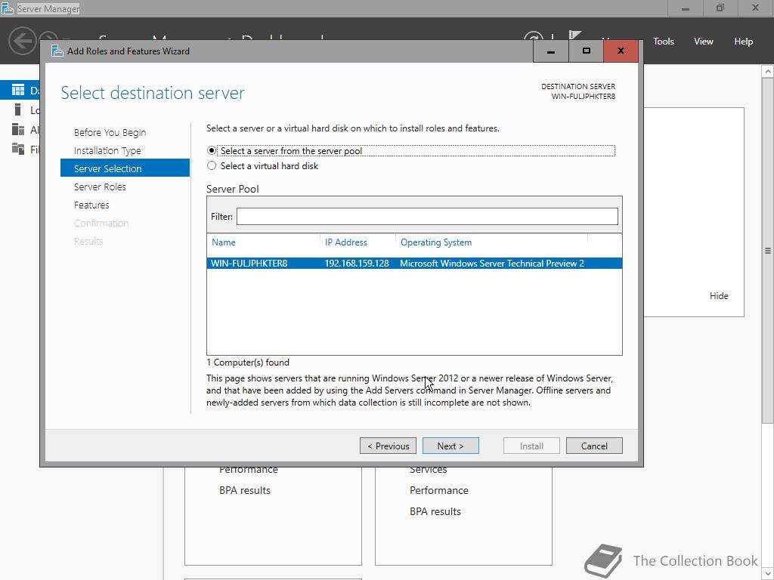
Task: Click the Server Manager title bar icon
Action: [7, 8]
